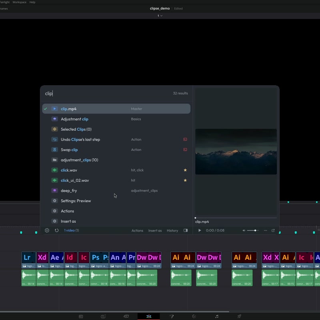
Task: Open History in the panel footer
Action: point(172,230)
